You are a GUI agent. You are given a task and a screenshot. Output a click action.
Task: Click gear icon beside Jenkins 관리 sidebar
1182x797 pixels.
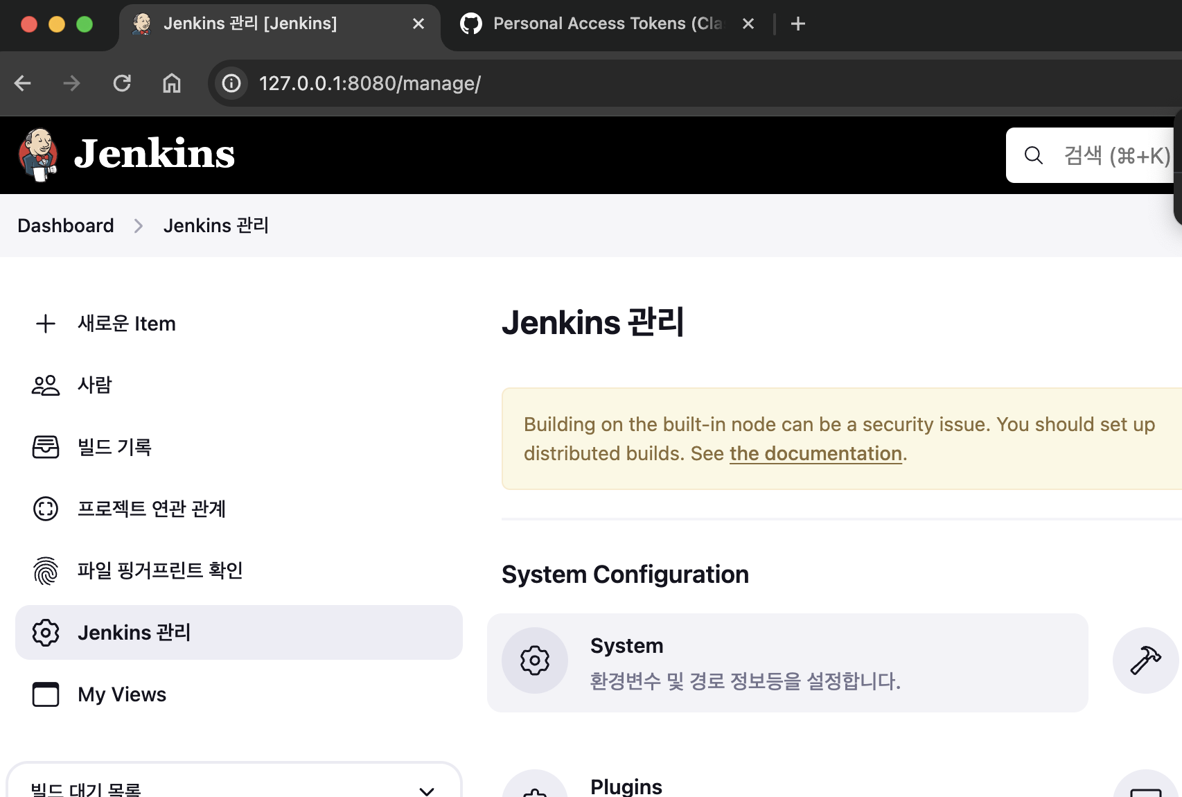point(46,633)
